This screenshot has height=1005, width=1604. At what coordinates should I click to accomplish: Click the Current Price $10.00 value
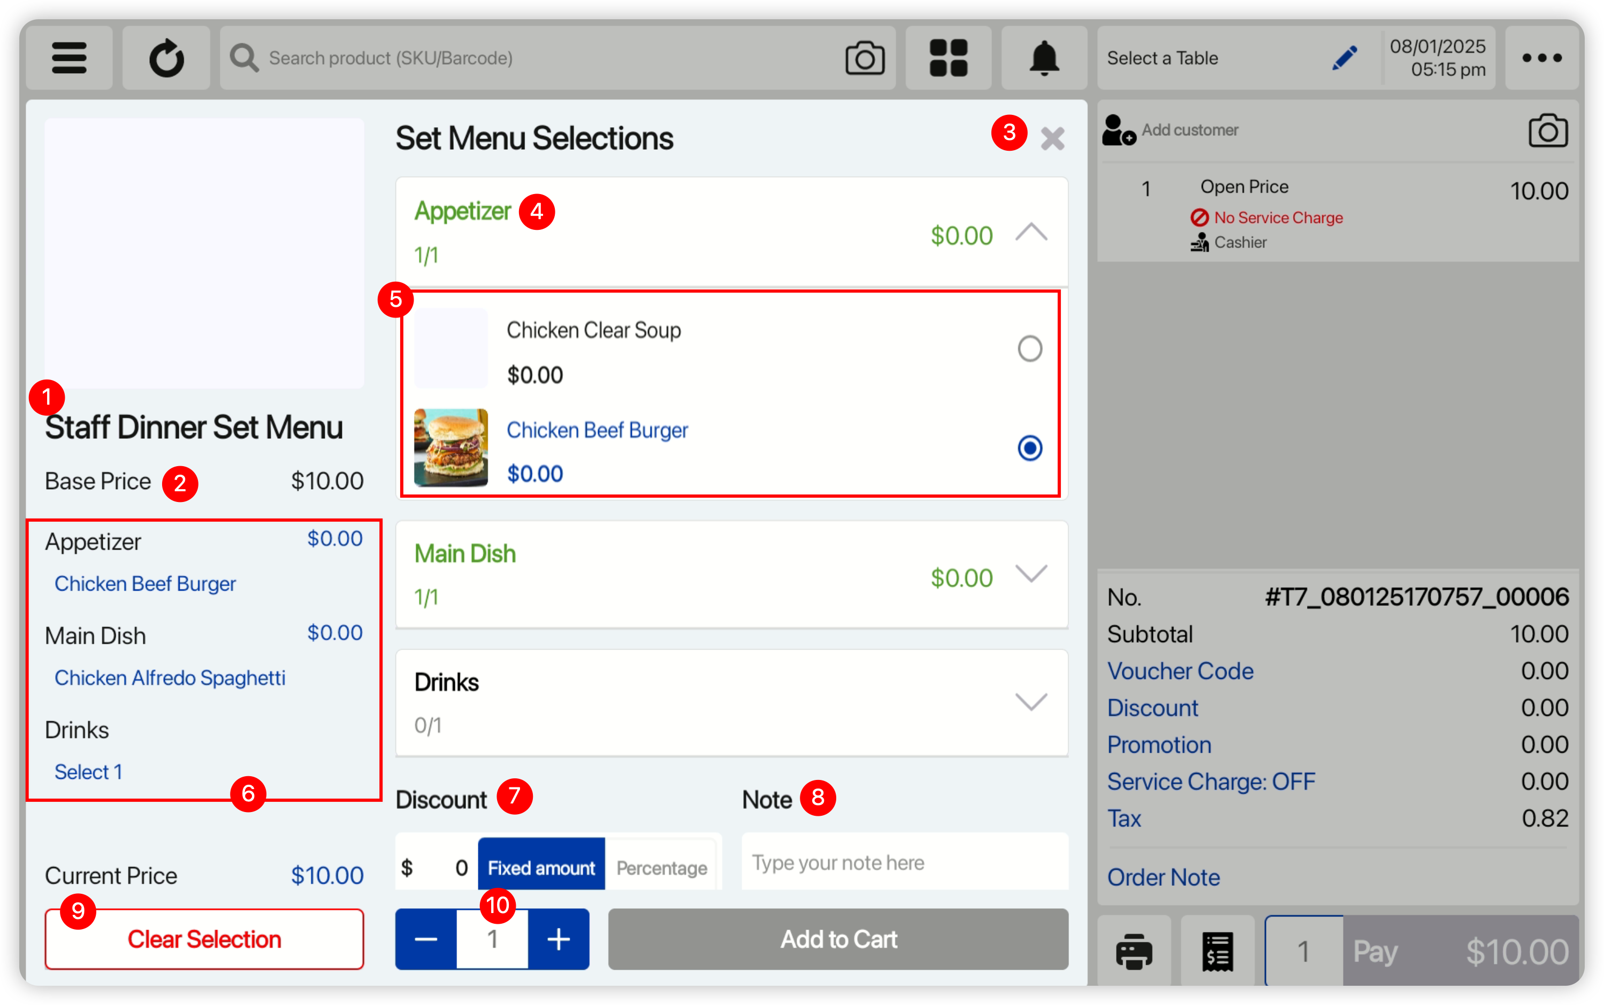pos(327,876)
